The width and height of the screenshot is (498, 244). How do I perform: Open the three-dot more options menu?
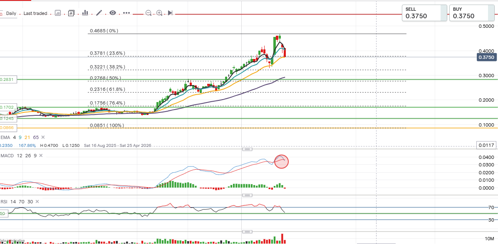pyautogui.click(x=126, y=13)
